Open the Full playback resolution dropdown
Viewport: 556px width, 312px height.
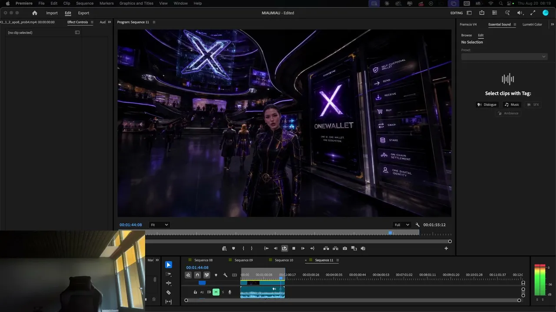402,225
